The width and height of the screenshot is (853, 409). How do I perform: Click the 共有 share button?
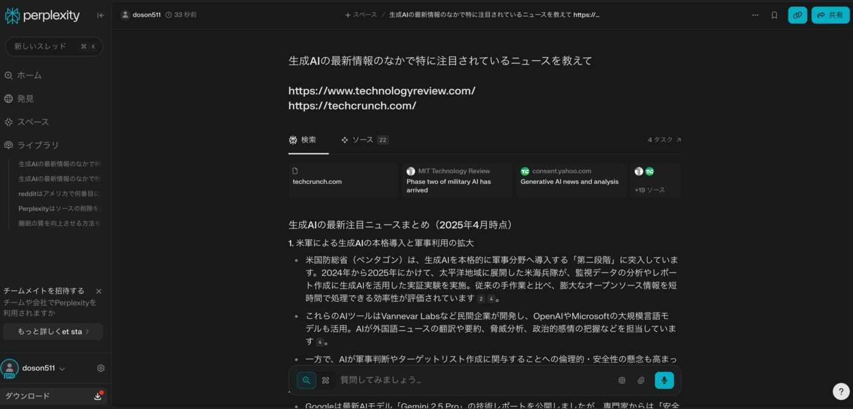[830, 15]
